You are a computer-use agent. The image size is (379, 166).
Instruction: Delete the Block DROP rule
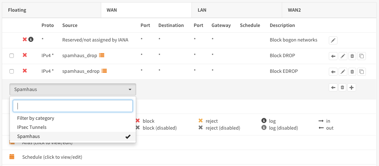point(352,56)
